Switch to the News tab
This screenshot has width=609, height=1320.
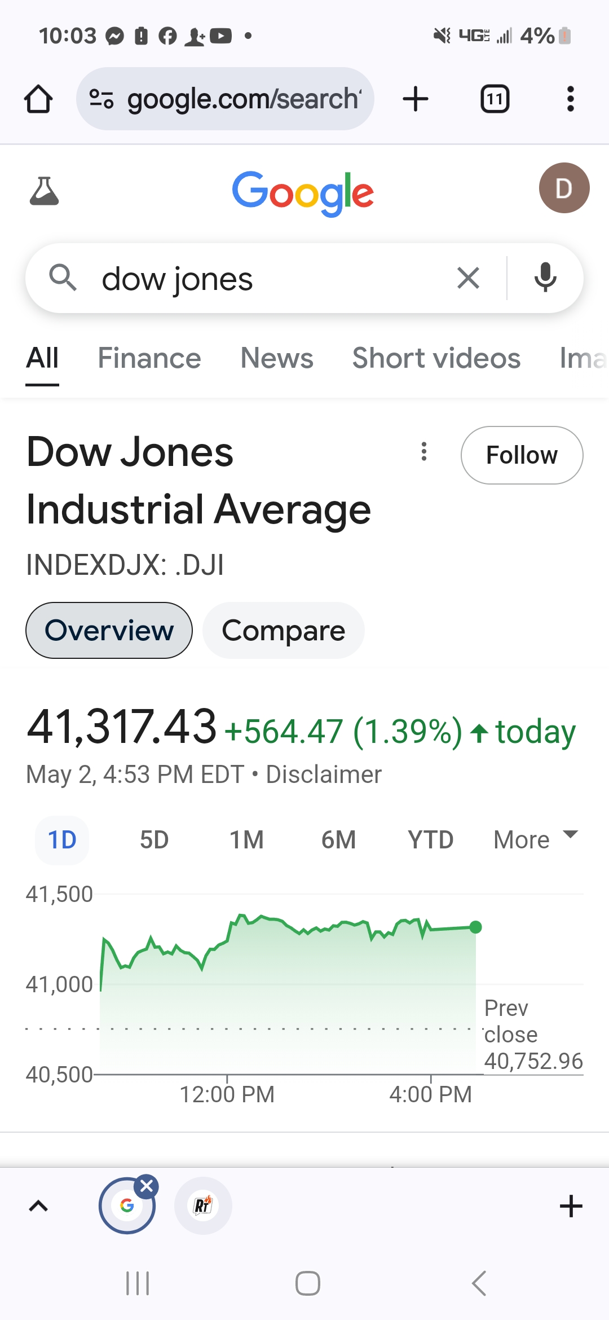pos(277,358)
